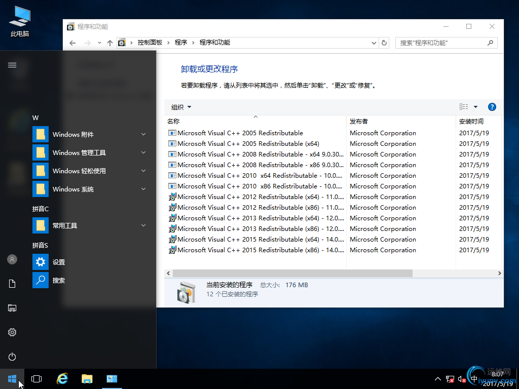Open Task View on the taskbar
519x389 pixels.
click(36, 379)
